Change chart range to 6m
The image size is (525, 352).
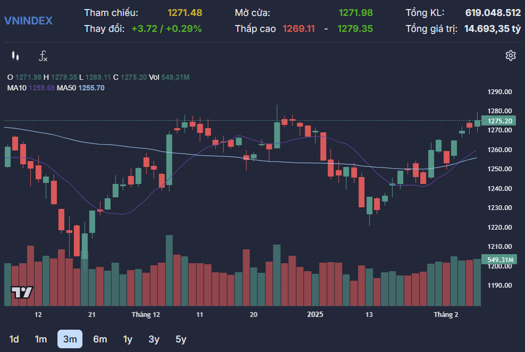click(x=100, y=339)
